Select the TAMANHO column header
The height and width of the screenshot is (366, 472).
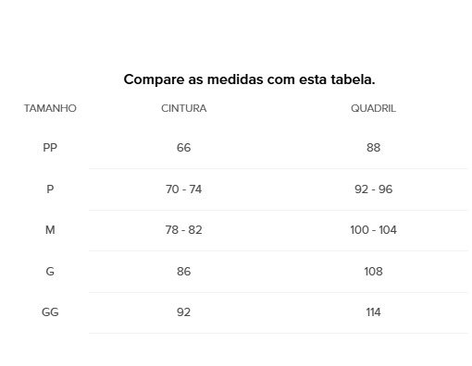pyautogui.click(x=50, y=108)
